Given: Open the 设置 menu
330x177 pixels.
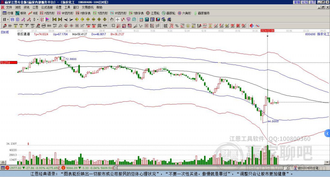Looking at the screenshot, I should coord(59,7).
